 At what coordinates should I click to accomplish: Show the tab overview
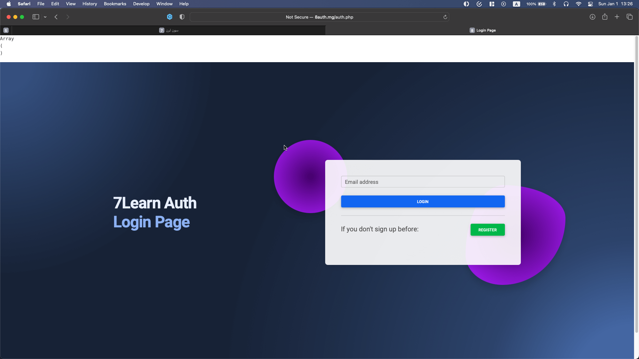pos(630,17)
